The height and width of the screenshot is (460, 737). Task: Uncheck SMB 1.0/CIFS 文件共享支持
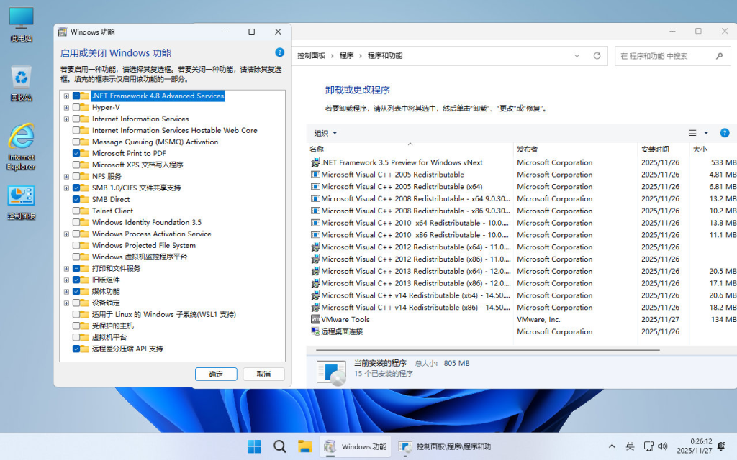75,187
